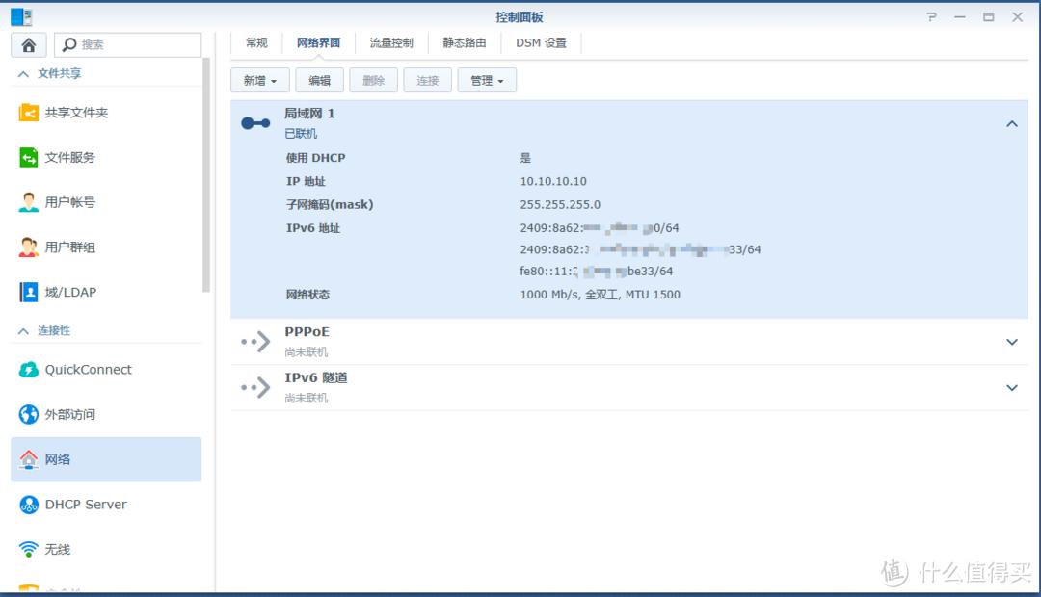Switch to the 网络界面 tab
Viewport: 1041px width, 597px height.
coord(318,43)
